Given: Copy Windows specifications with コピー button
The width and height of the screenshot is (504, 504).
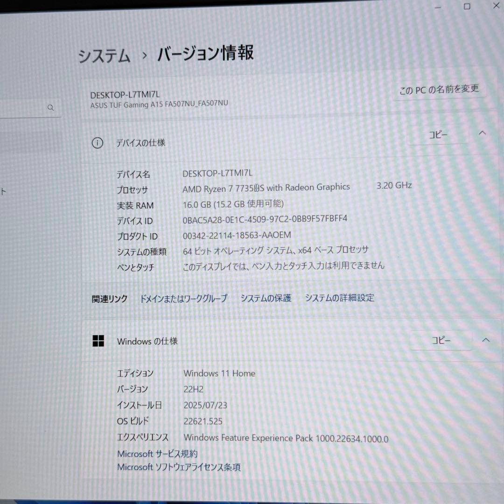Looking at the screenshot, I should click(x=441, y=340).
